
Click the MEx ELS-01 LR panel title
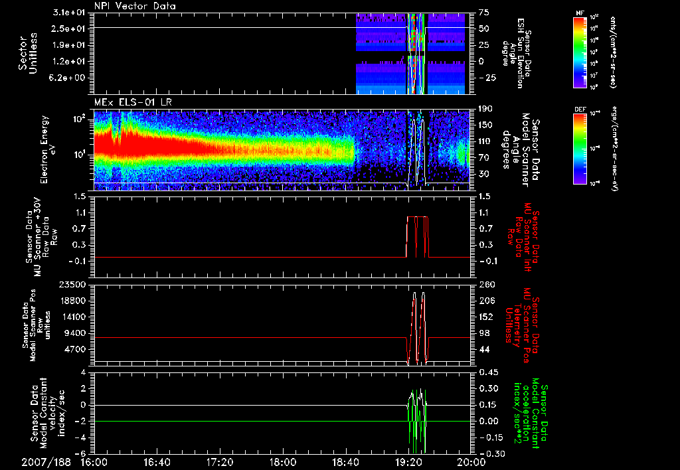(133, 102)
